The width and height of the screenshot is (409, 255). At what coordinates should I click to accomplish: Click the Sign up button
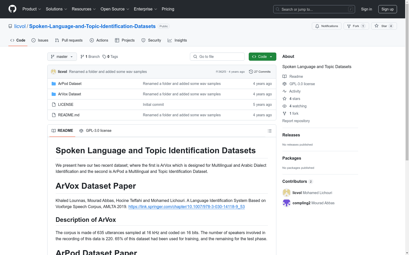click(388, 9)
